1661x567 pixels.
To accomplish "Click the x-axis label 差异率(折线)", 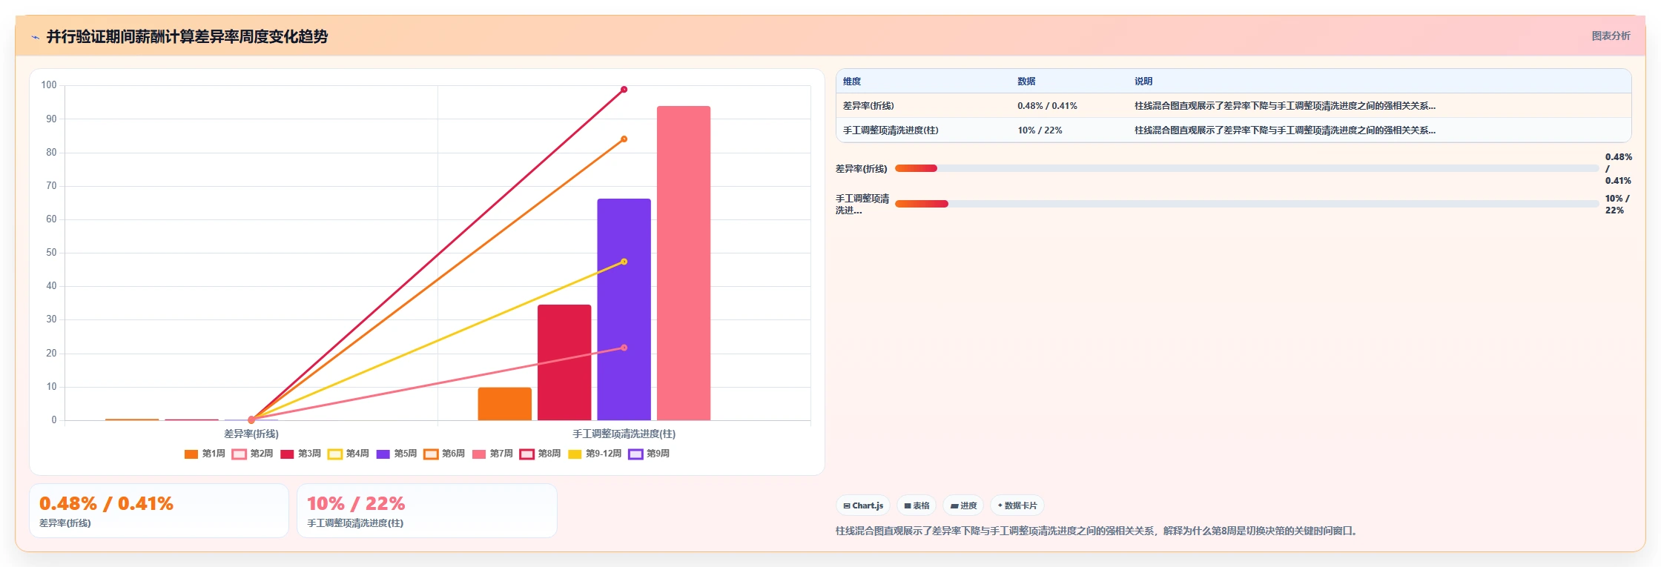I will pyautogui.click(x=251, y=434).
